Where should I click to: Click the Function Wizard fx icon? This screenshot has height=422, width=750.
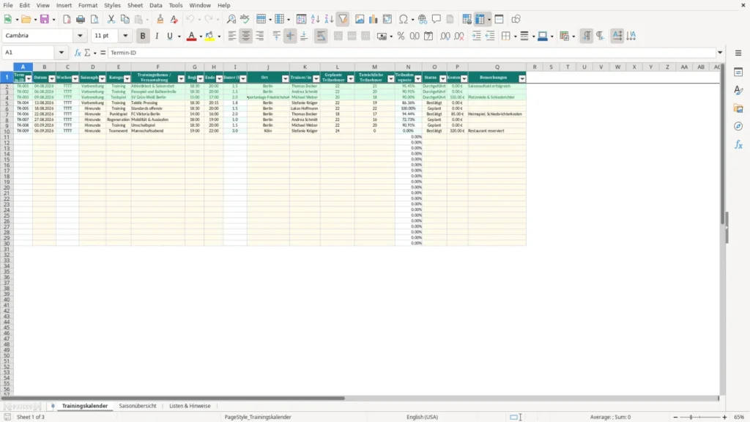78,53
